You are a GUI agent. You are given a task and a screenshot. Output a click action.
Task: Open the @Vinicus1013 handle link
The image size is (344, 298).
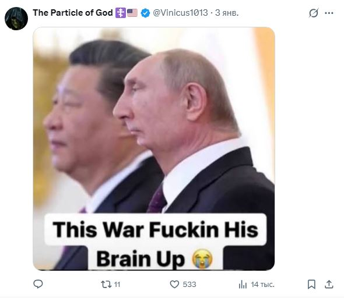coord(180,13)
